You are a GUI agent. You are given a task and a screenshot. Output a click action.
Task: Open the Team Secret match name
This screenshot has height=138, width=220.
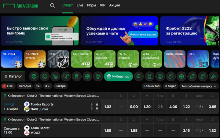(x=40, y=128)
